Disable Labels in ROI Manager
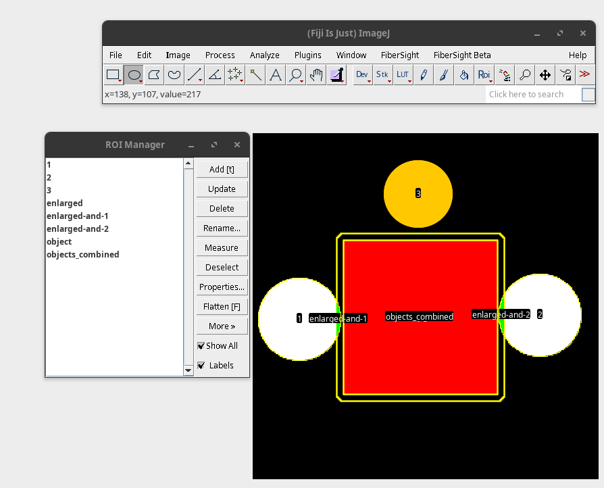The image size is (604, 488). 201,365
